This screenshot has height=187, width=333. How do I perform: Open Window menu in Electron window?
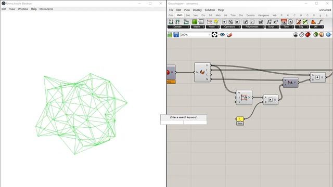coord(23,9)
